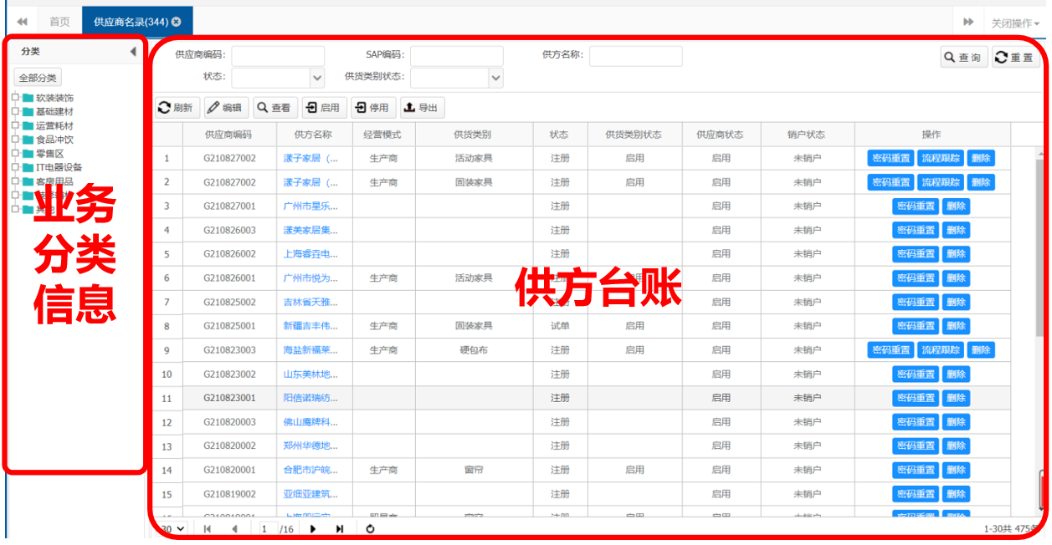The image size is (1052, 545).
Task: Jump to last page in pagination
Action: (340, 529)
